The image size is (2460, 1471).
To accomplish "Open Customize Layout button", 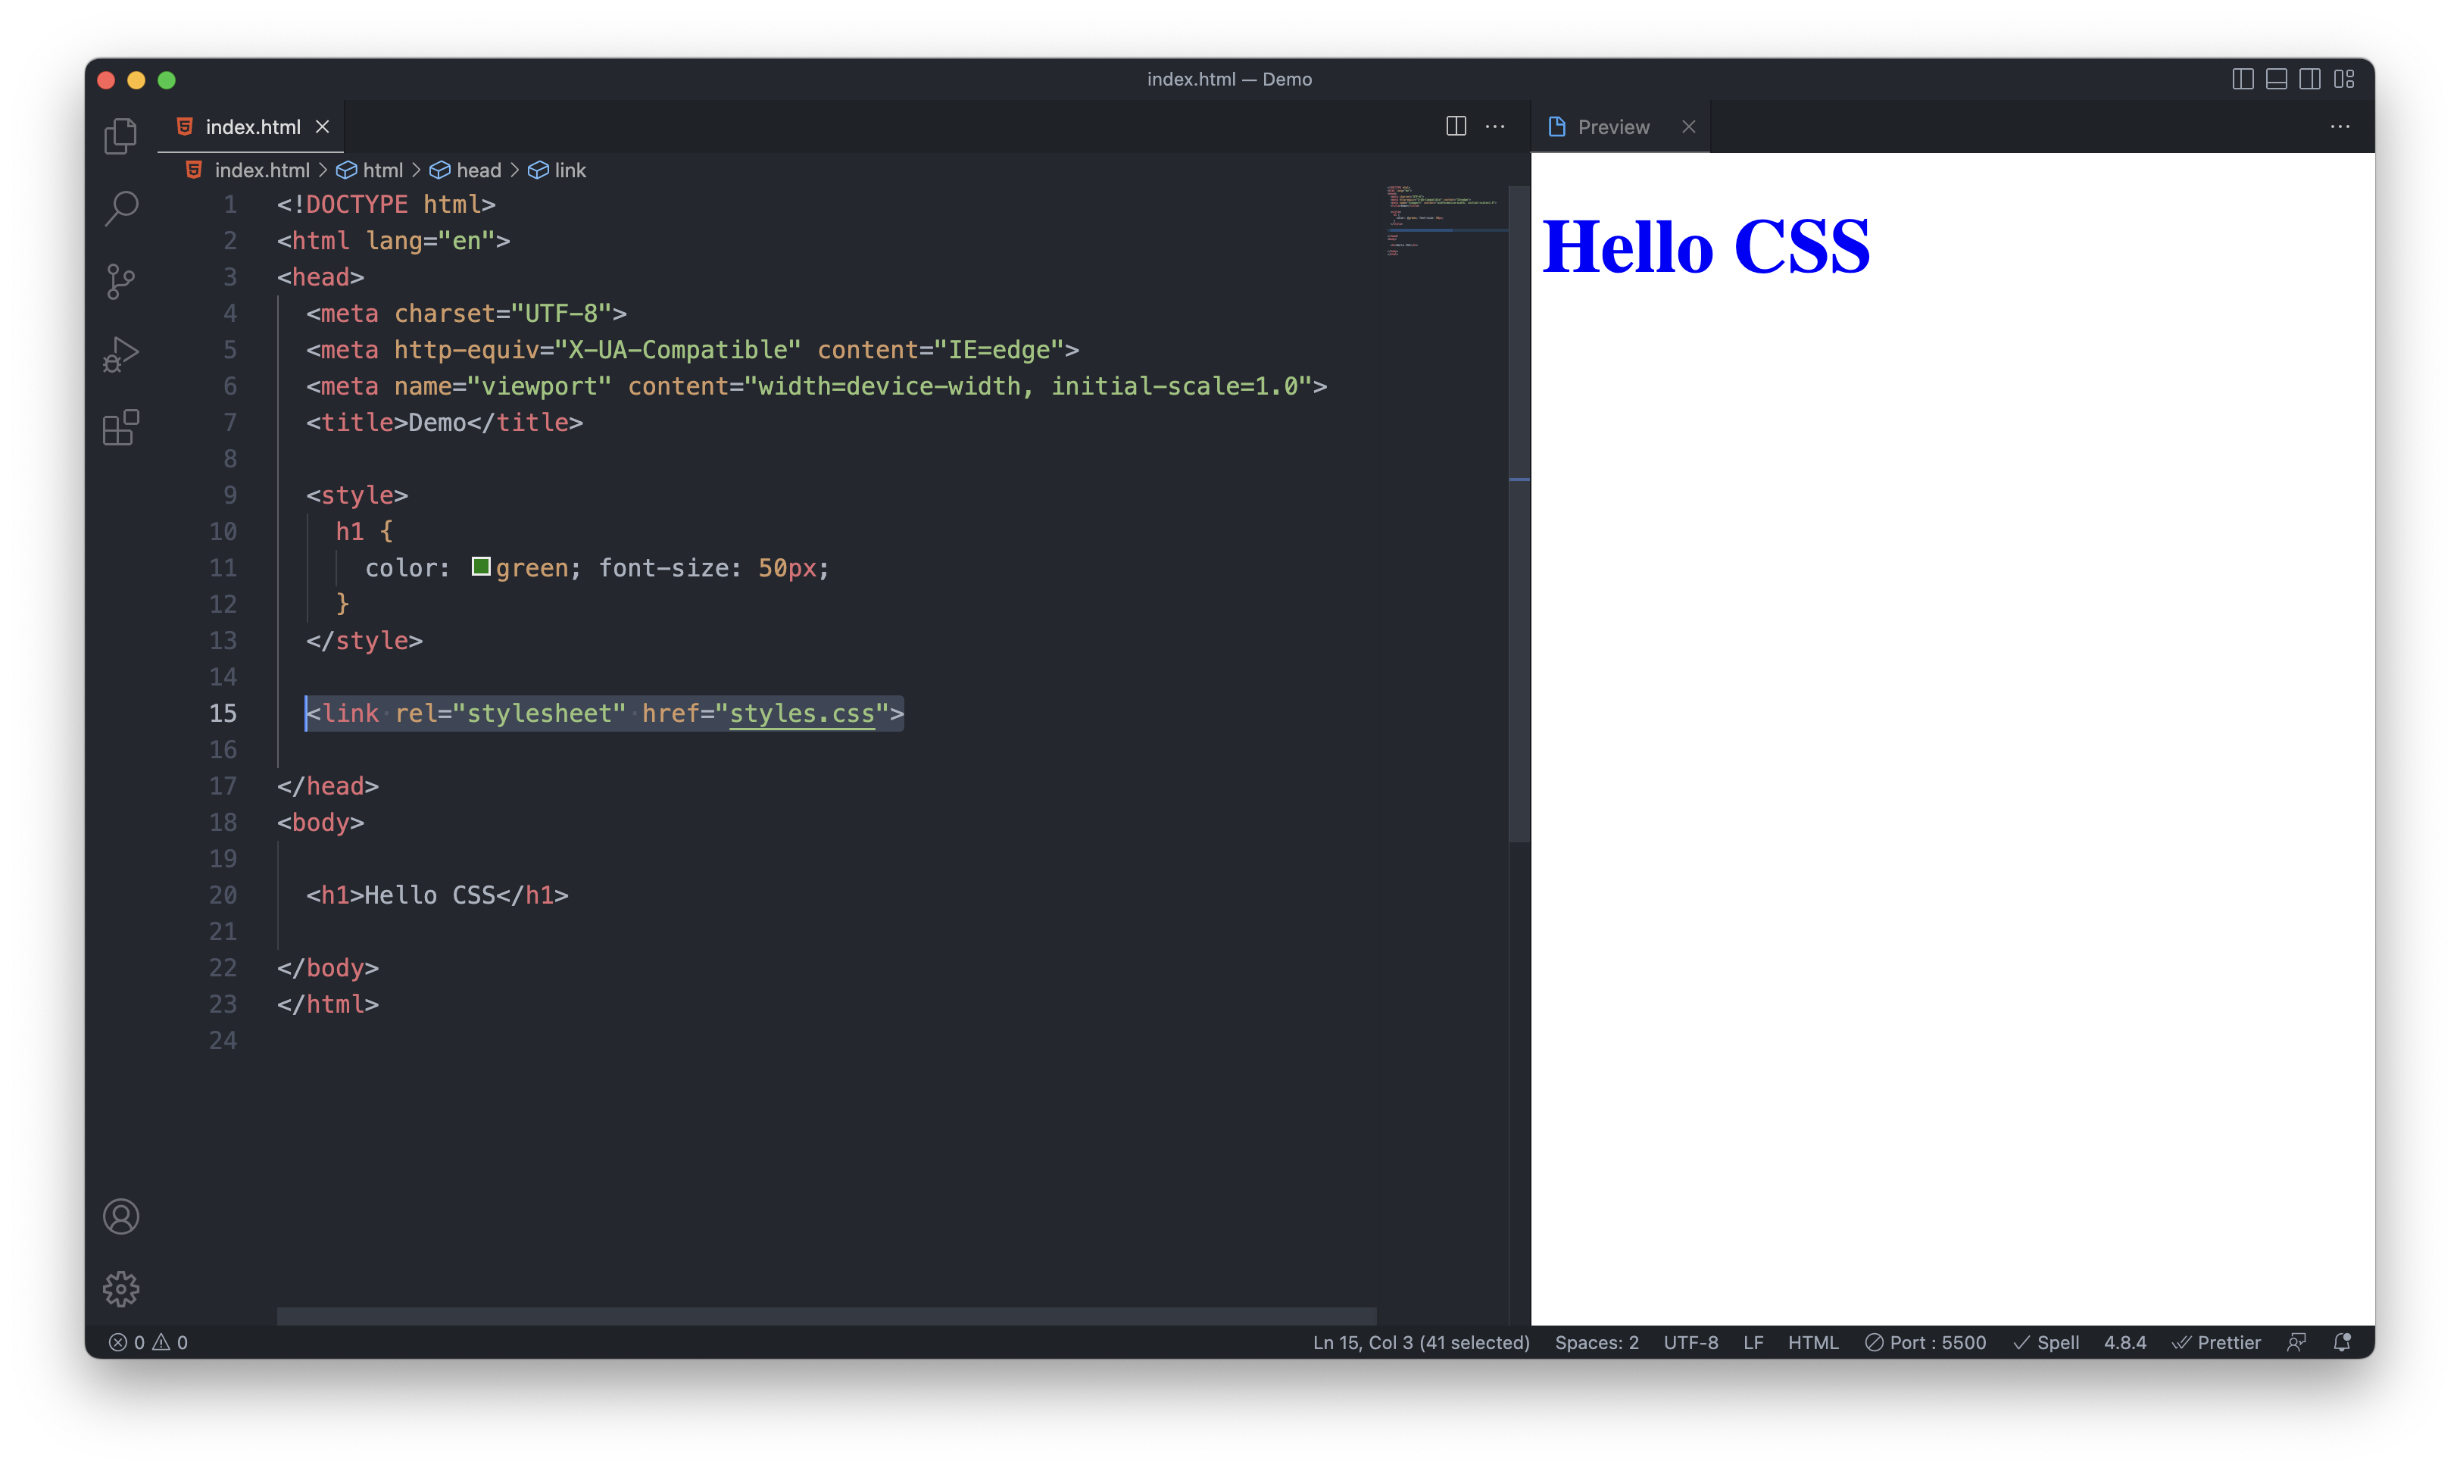I will coord(2344,80).
